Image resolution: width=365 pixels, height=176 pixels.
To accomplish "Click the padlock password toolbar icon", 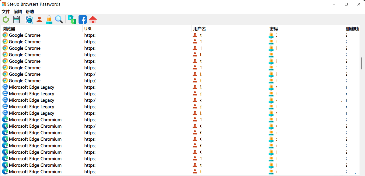I will click(x=49, y=19).
